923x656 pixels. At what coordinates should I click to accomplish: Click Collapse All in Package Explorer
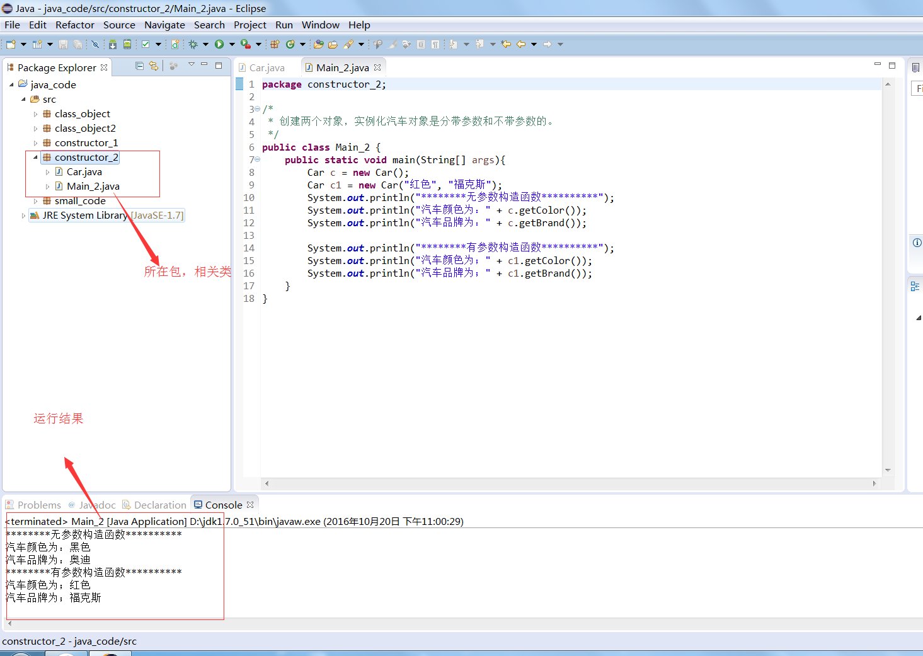pos(140,66)
